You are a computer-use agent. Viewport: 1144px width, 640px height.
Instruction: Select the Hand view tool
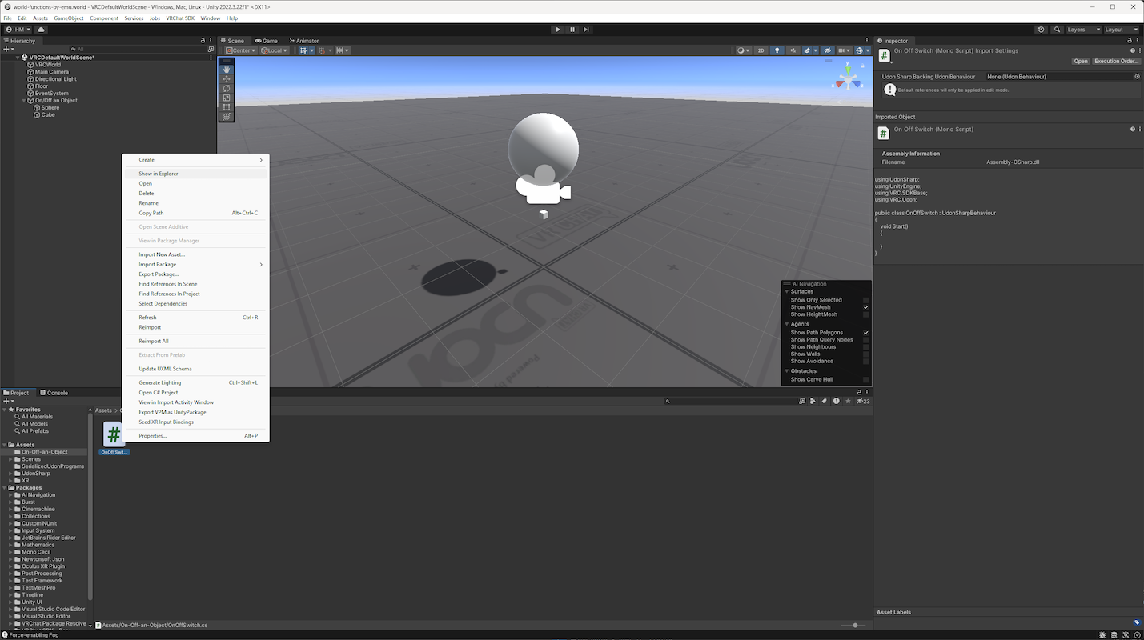tap(227, 70)
